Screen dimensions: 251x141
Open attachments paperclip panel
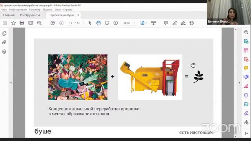(x=4, y=42)
